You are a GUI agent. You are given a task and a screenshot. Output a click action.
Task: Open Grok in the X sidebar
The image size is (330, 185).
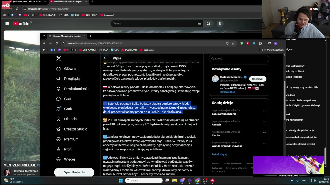point(64,109)
